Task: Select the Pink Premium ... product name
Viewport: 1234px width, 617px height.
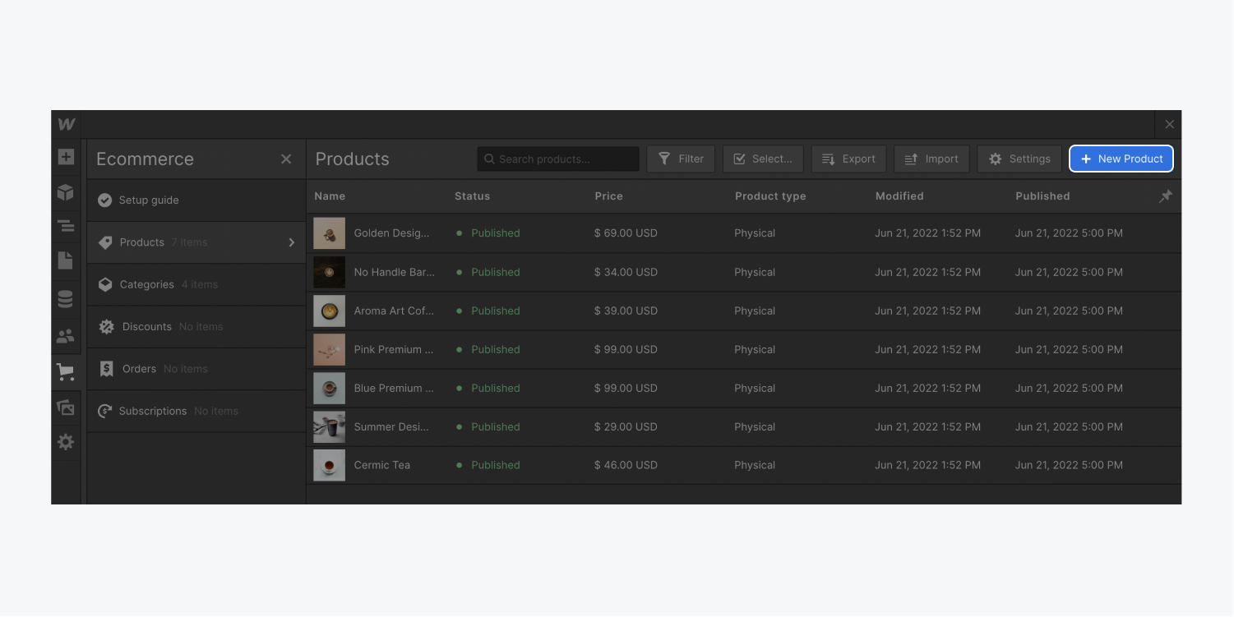Action: 394,349
